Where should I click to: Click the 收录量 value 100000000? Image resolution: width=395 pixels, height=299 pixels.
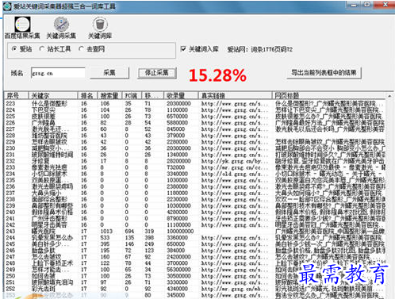pos(180,232)
